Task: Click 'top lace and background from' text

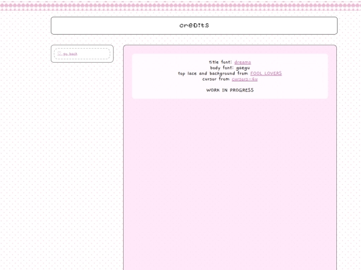Action: (x=213, y=73)
